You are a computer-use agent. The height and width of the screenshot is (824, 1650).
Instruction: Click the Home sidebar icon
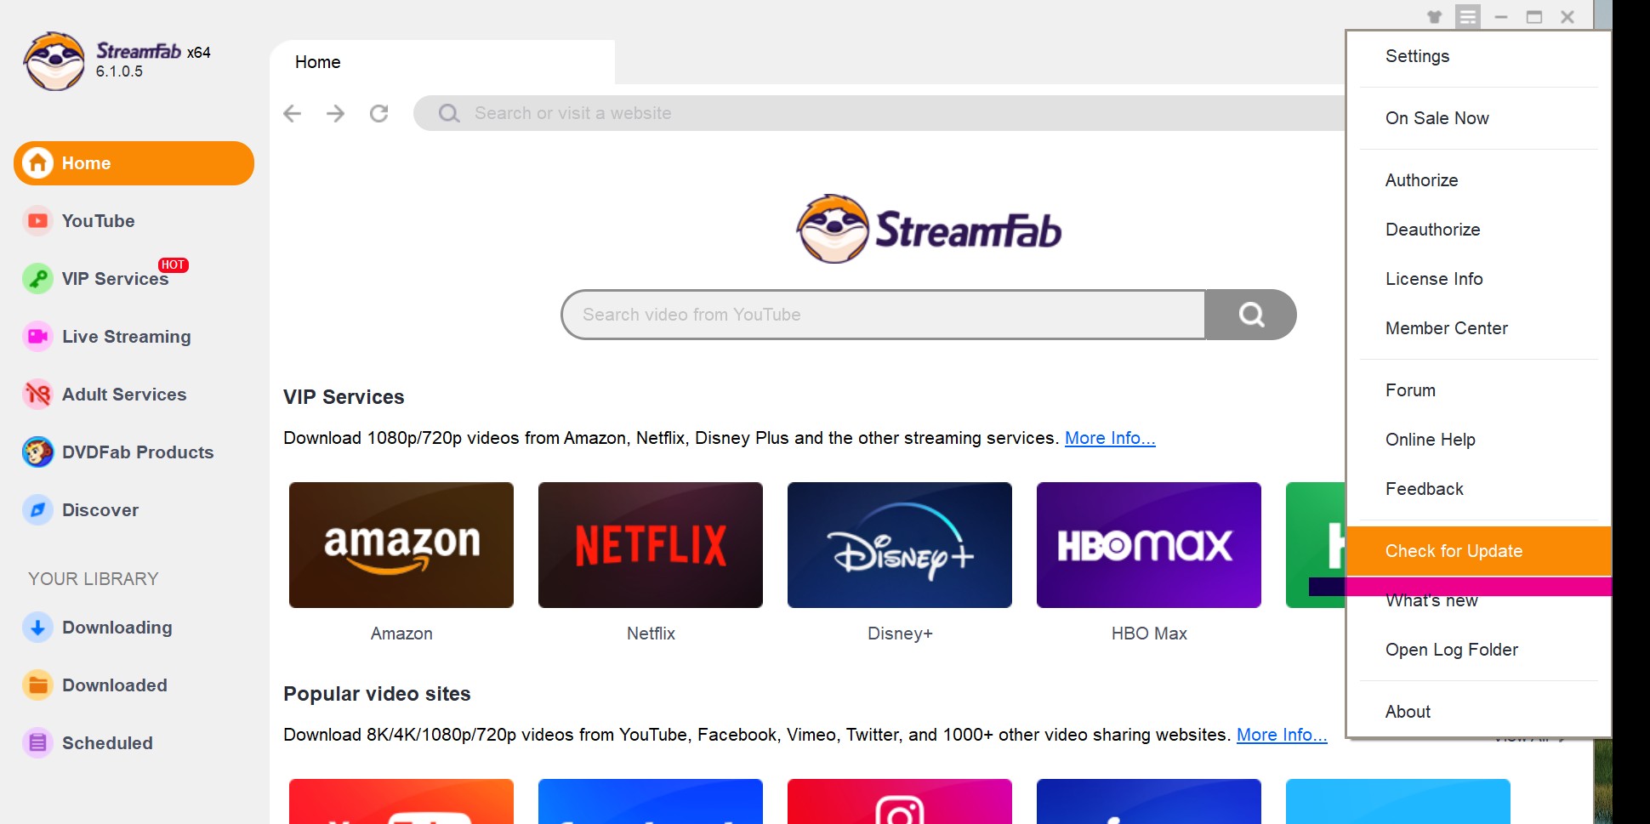37,163
